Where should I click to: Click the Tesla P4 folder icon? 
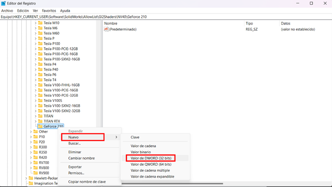pos(40,64)
